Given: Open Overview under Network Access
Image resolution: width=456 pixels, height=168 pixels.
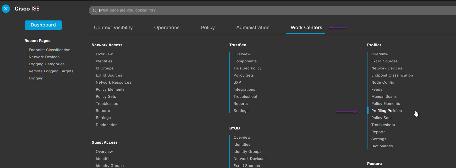Looking at the screenshot, I should [x=104, y=54].
